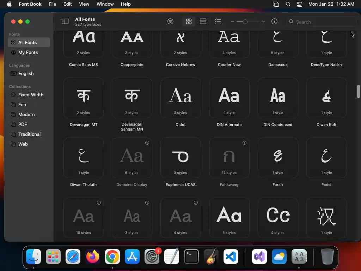Viewport: 361px width, 271px height.
Task: Open Fixed Width collection
Action: [29, 95]
